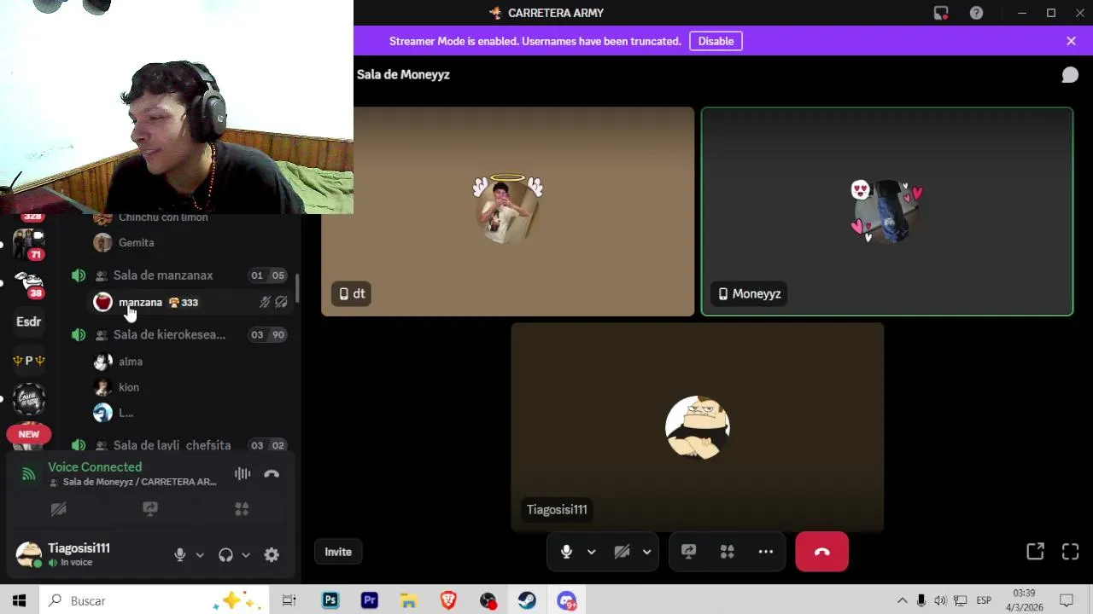Open File Explorer from taskbar
The width and height of the screenshot is (1093, 614).
pyautogui.click(x=409, y=601)
